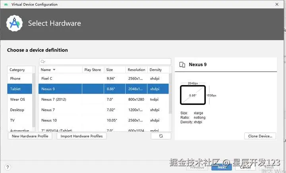
Task: Click Import Hardware Profiles button
Action: pos(81,136)
